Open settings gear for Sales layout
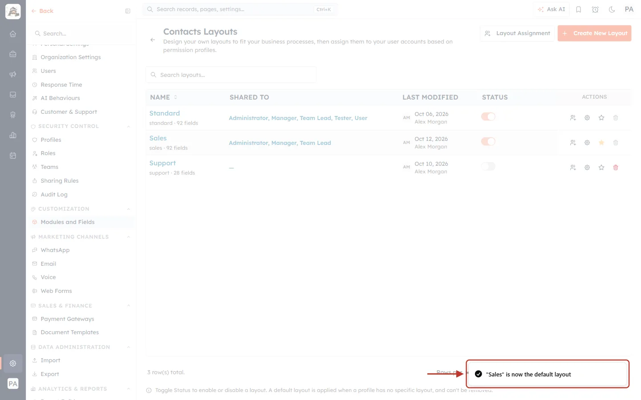This screenshot has height=400, width=641. coord(587,143)
